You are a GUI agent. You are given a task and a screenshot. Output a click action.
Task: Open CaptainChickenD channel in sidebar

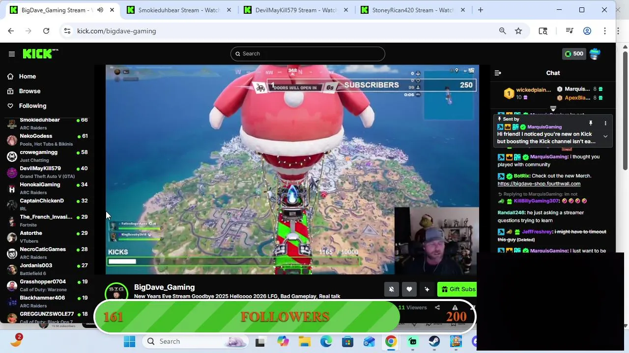point(46,204)
